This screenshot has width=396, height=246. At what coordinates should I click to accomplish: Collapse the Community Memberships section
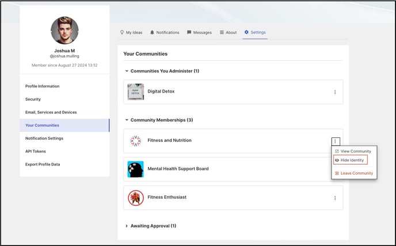click(x=127, y=120)
